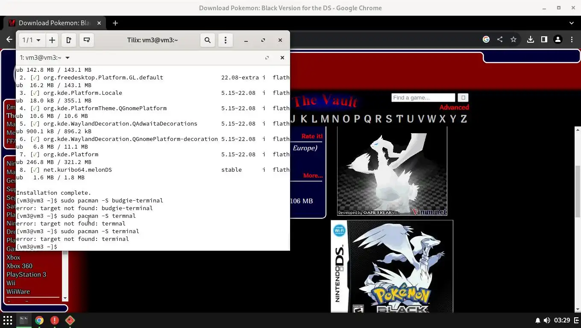Open the PlayStation 3 sidebar link
This screenshot has height=328, width=581.
(x=26, y=275)
